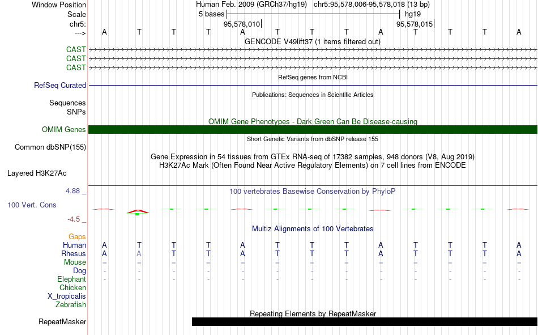
Task: Click the Mouse alignment row label
Action: coord(75,262)
